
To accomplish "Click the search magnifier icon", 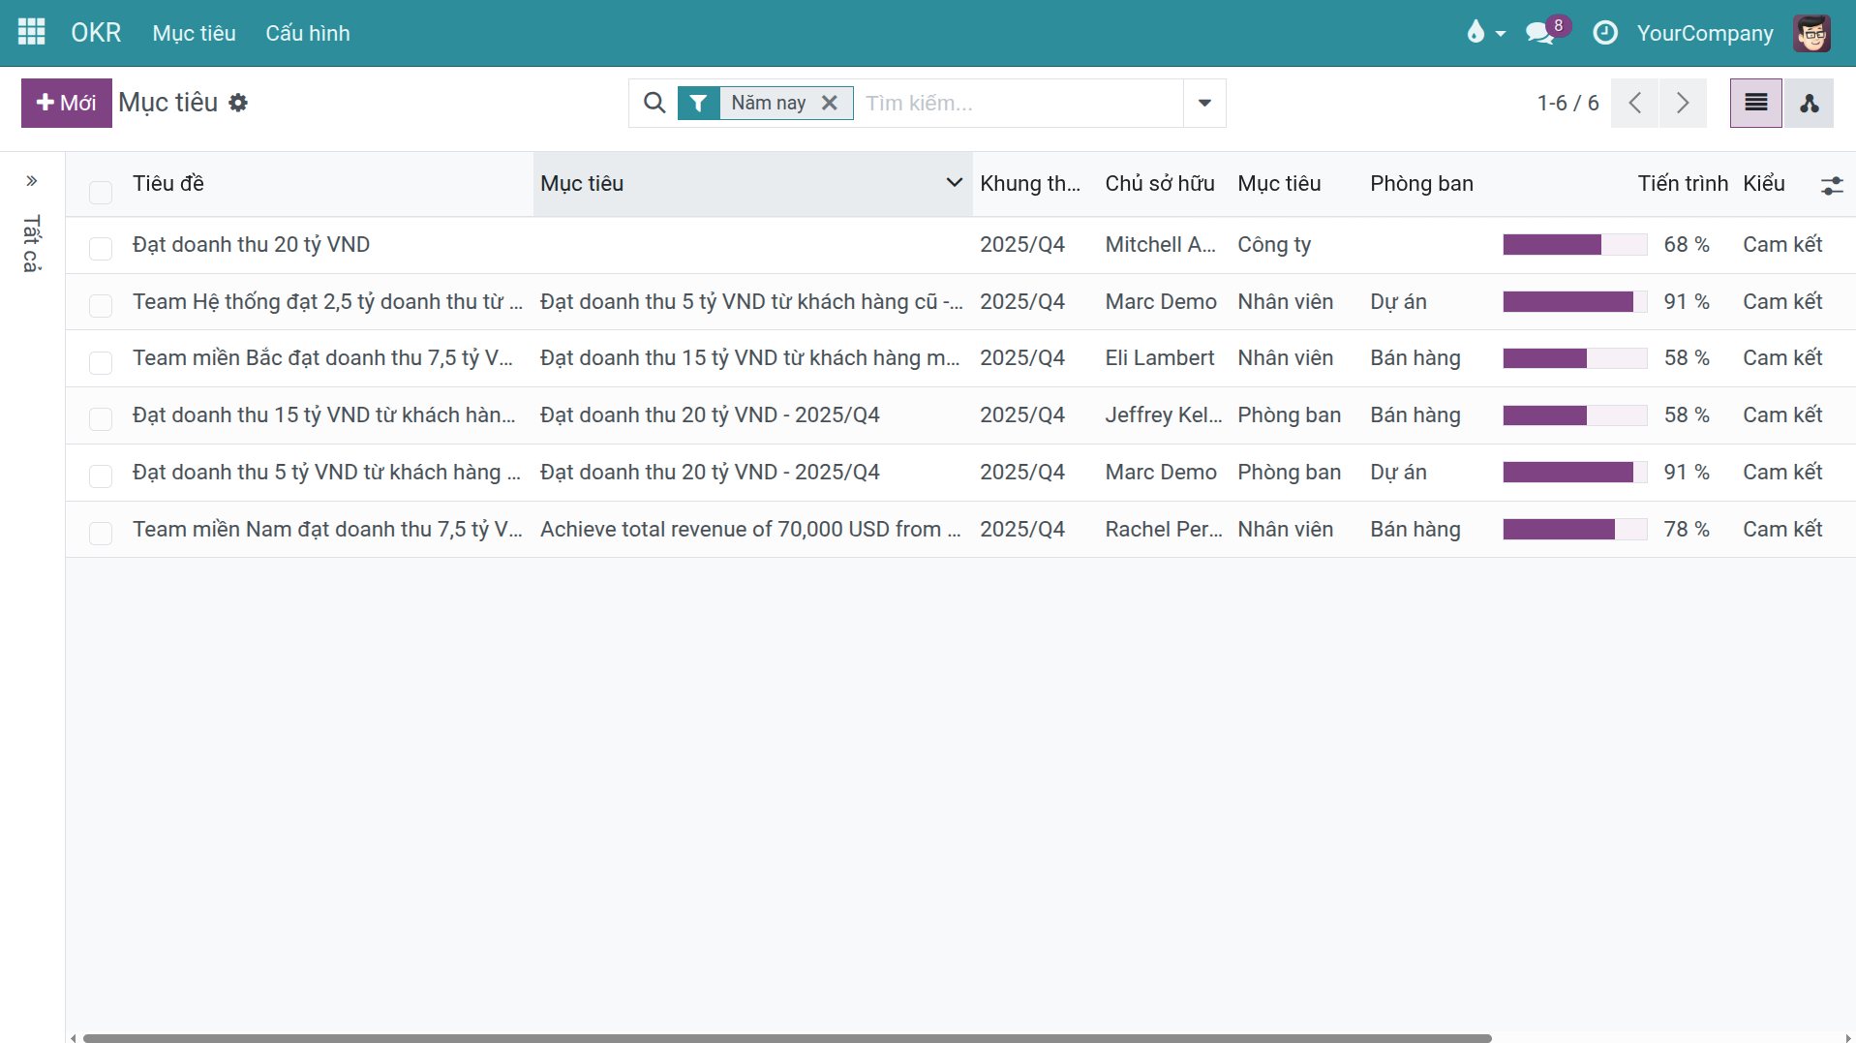I will pos(654,103).
